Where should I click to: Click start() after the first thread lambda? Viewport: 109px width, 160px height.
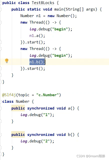click(35, 42)
